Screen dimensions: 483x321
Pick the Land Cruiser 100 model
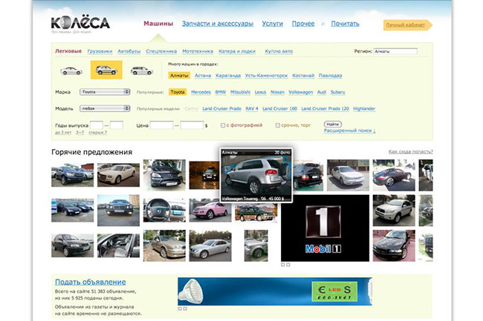pyautogui.click(x=279, y=109)
